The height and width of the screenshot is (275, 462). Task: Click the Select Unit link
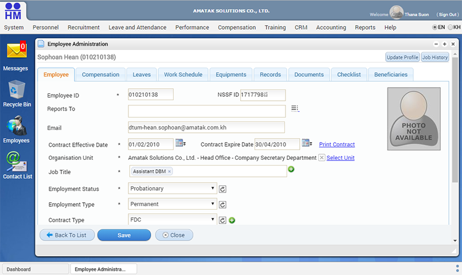[340, 158]
